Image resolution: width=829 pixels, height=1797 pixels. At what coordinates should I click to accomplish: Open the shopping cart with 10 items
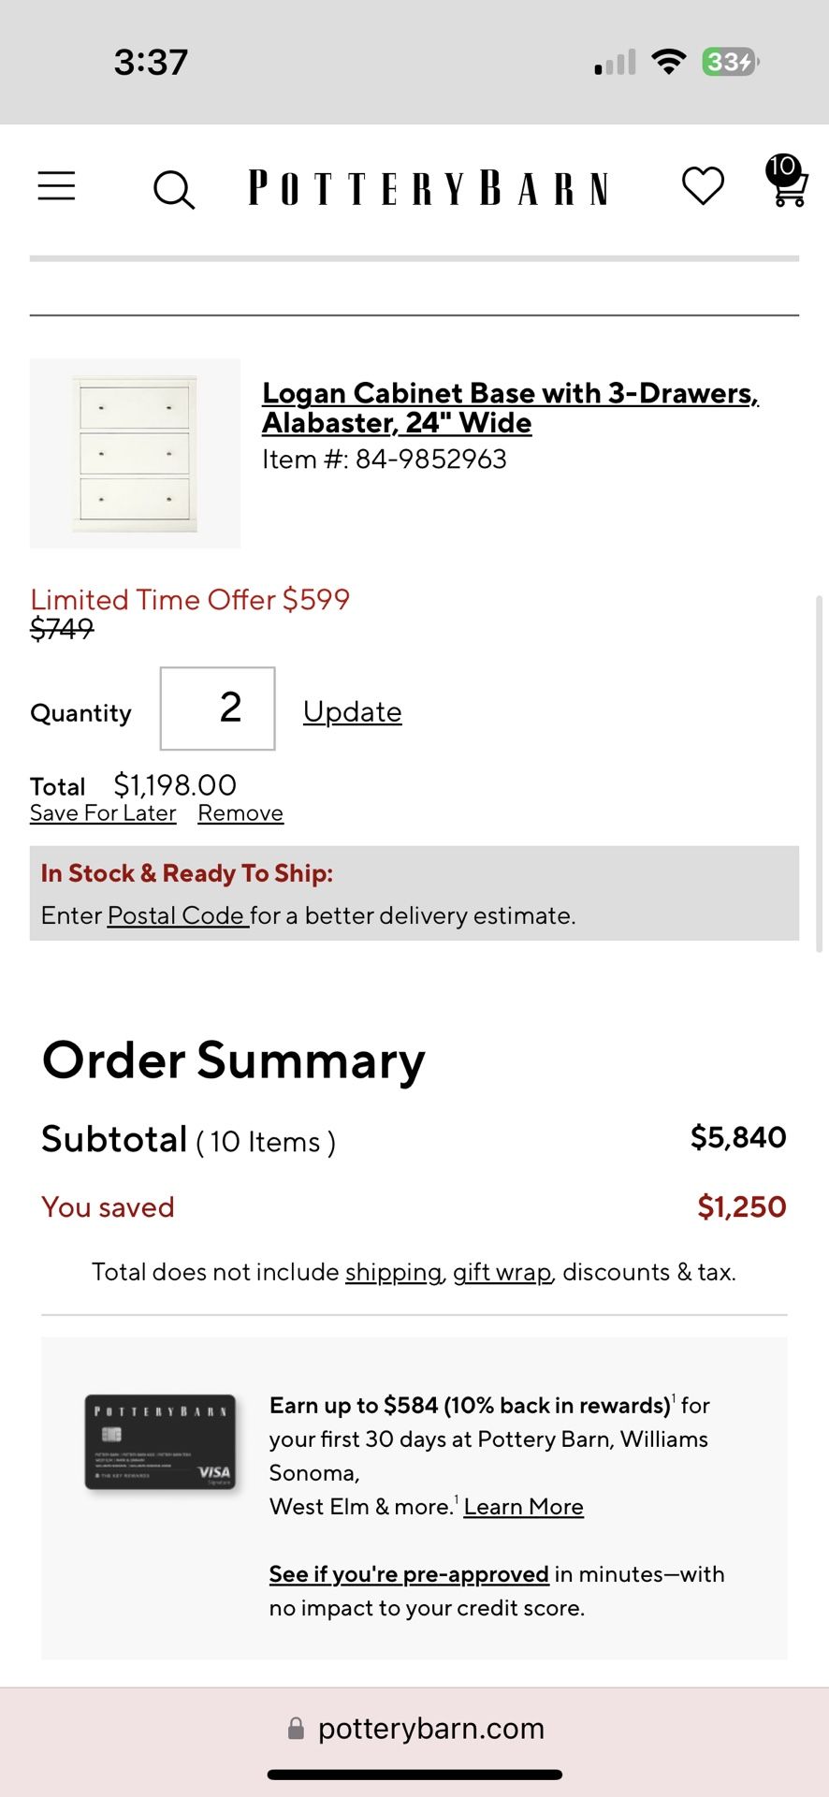pyautogui.click(x=784, y=186)
